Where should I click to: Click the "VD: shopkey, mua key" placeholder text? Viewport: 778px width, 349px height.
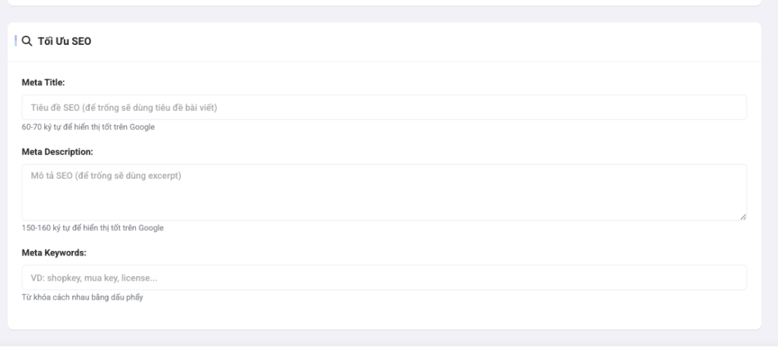94,278
